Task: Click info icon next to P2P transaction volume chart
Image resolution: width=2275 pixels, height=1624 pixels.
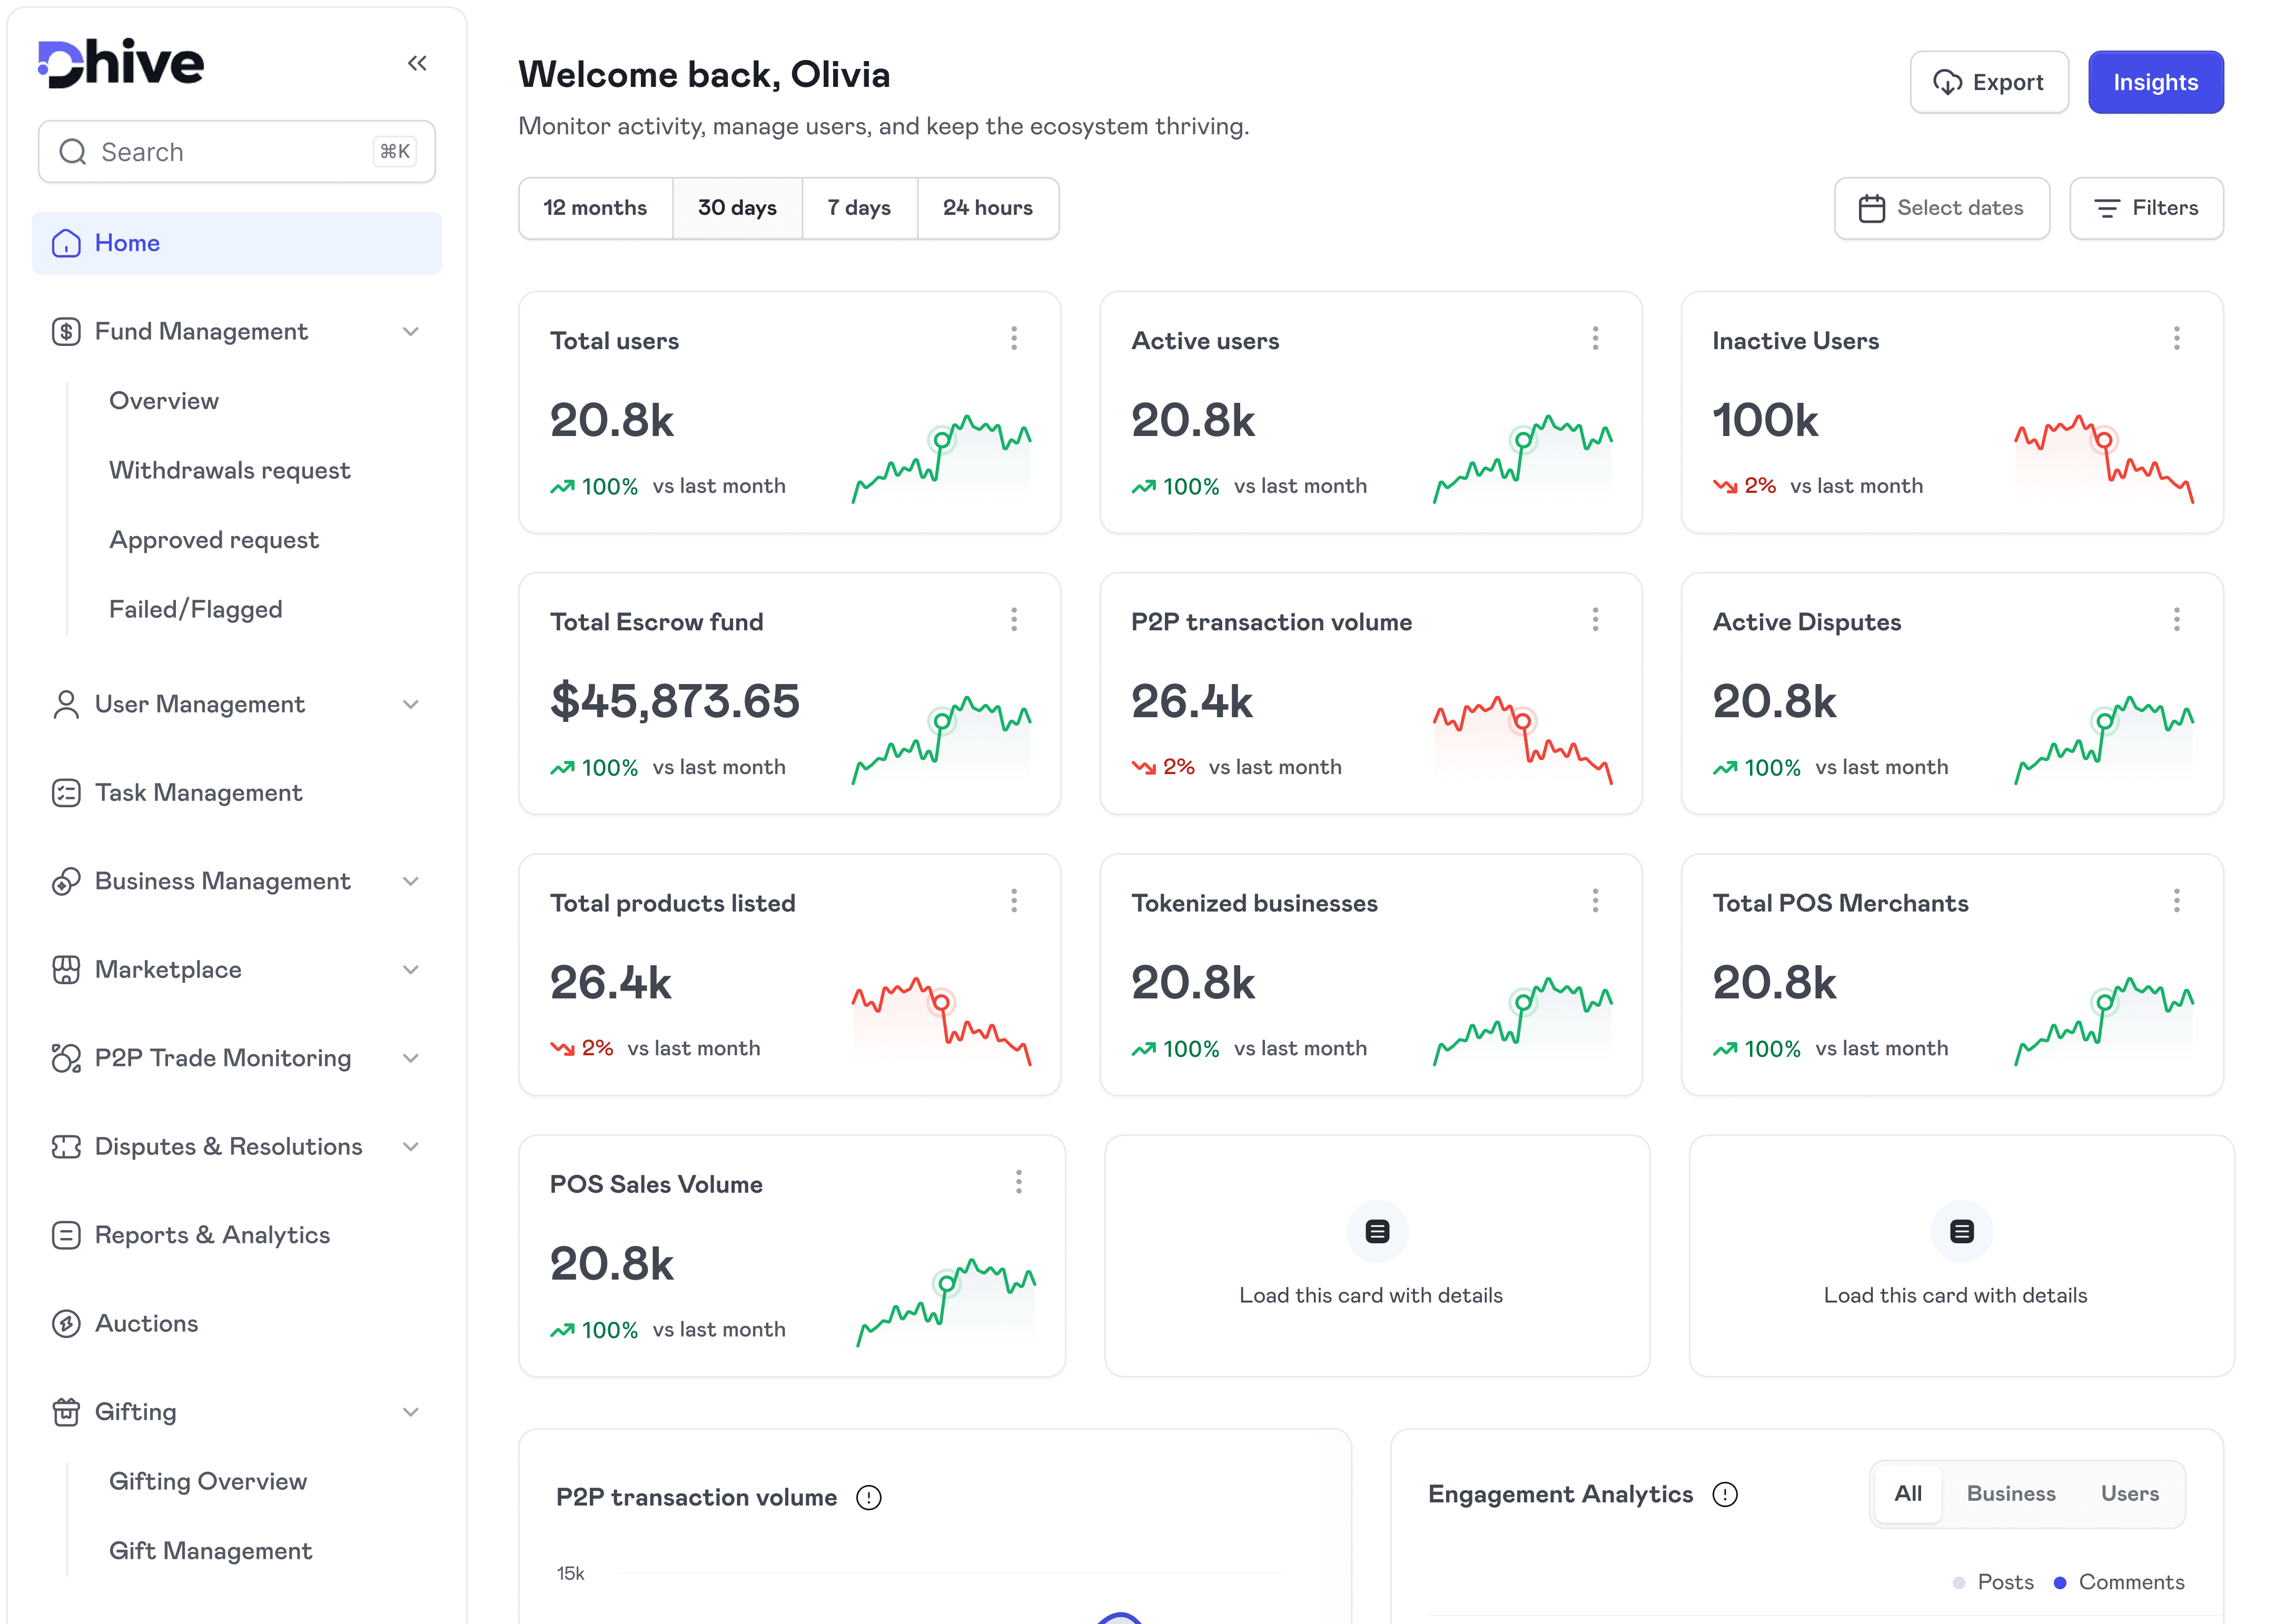Action: point(868,1497)
